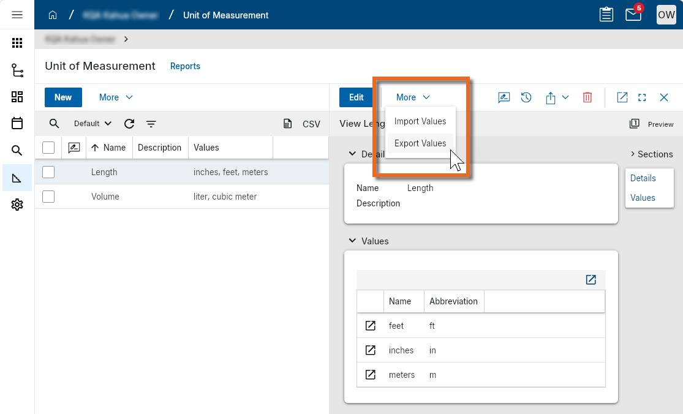The image size is (683, 414).
Task: Choose Import Values menu item
Action: tap(420, 121)
